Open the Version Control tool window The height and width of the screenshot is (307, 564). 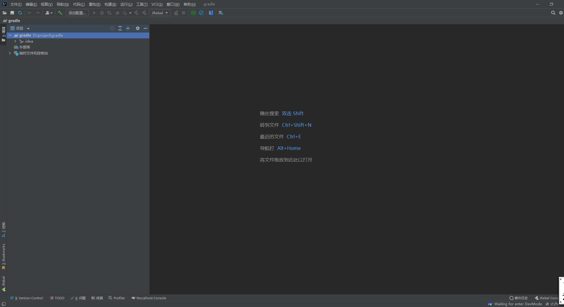coord(27,298)
